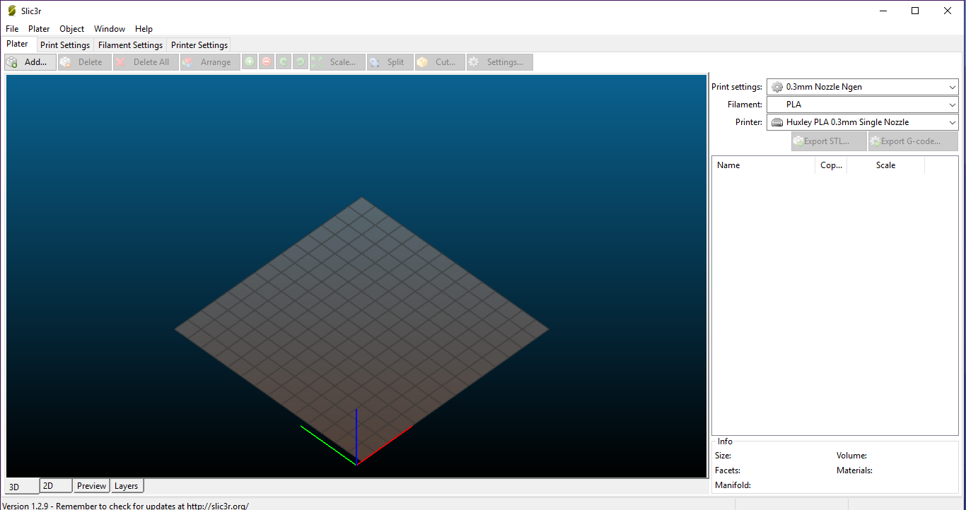Switch to the 2D view tab

(56, 486)
